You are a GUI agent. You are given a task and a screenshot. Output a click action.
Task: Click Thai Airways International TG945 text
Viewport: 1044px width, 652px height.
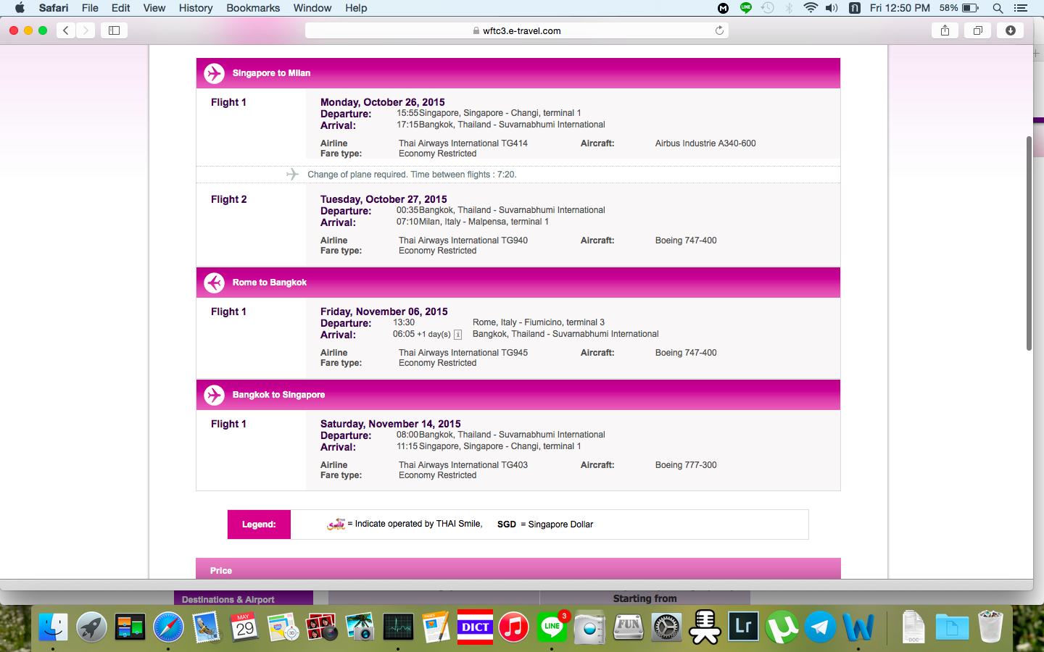click(x=463, y=353)
